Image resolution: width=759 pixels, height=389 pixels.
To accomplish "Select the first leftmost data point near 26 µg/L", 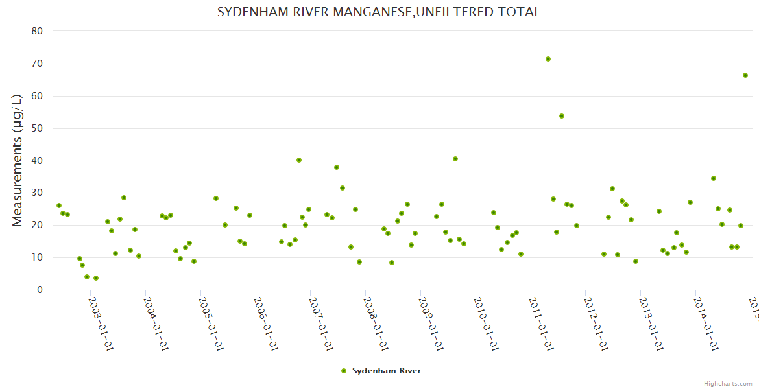I will pyautogui.click(x=59, y=206).
